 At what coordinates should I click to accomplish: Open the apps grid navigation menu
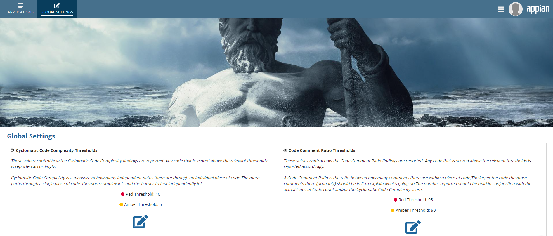click(x=501, y=9)
